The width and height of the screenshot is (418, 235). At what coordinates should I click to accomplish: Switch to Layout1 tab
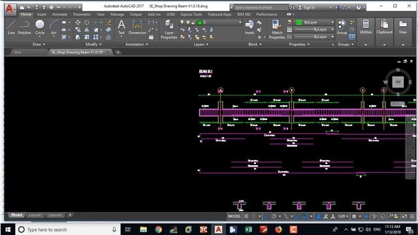35,215
